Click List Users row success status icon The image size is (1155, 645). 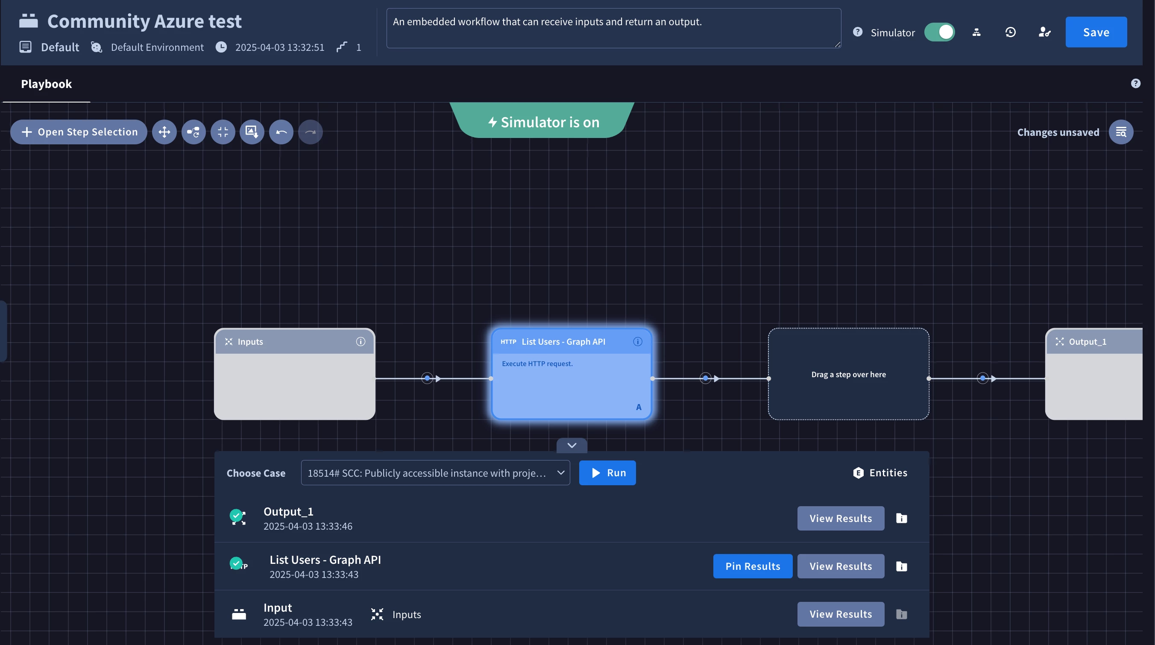point(237,564)
